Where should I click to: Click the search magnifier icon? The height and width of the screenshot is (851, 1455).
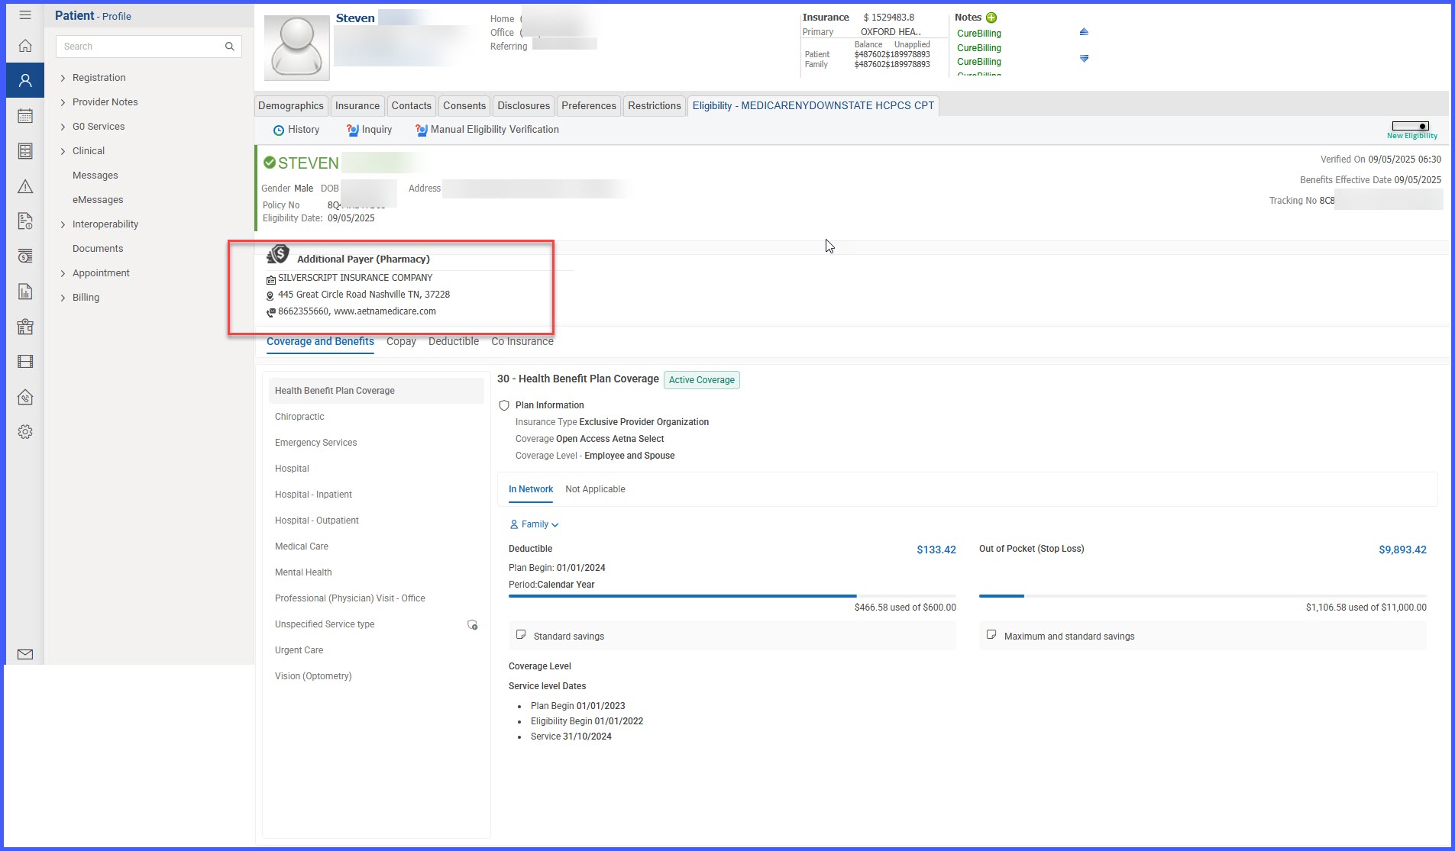(x=229, y=47)
